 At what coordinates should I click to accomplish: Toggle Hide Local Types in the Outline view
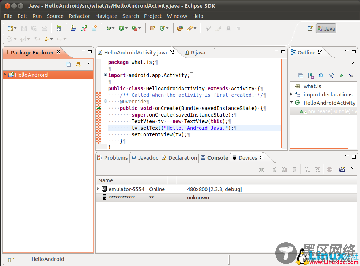[352, 76]
